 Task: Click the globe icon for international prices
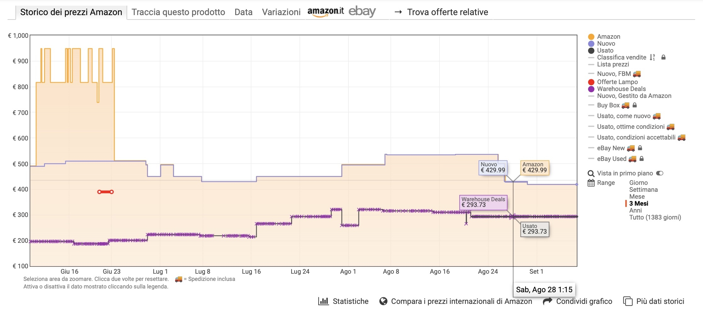click(383, 301)
